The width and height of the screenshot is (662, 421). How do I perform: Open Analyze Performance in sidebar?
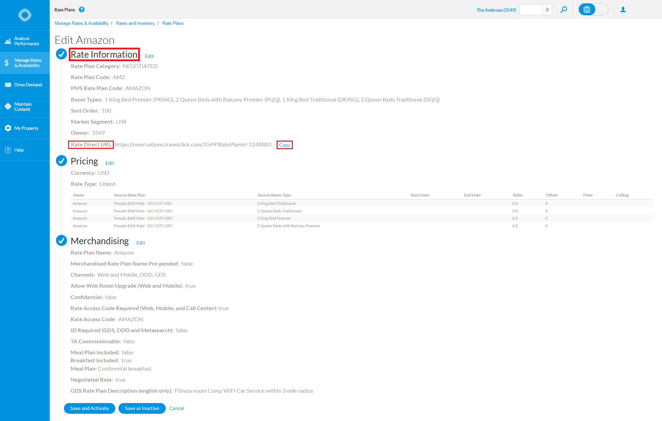[x=25, y=41]
